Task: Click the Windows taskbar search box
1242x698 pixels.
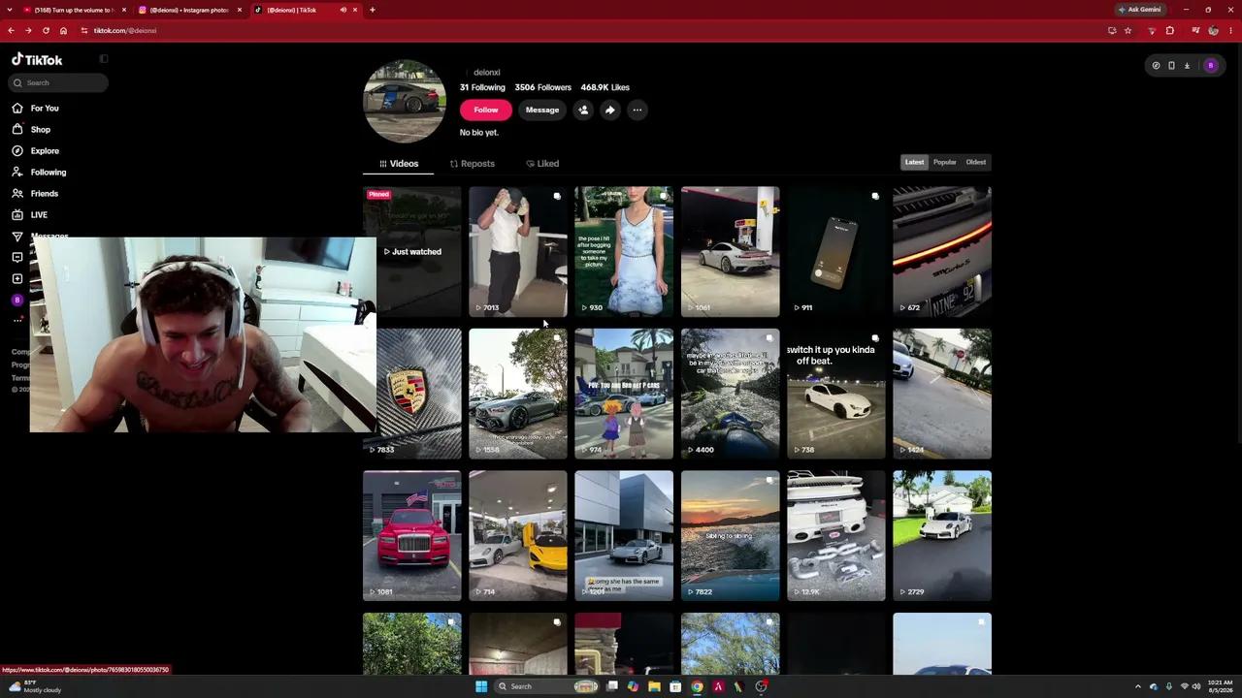Action: (x=547, y=686)
